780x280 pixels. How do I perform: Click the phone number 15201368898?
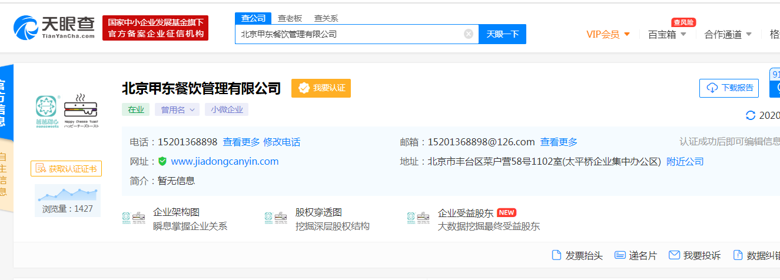click(x=187, y=142)
